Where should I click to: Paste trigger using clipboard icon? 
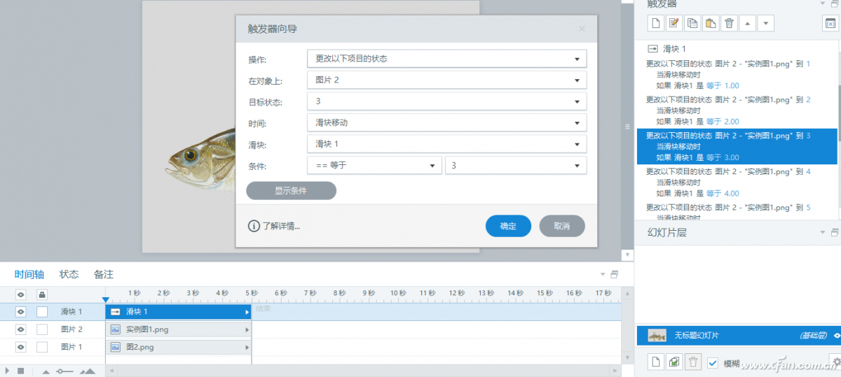coord(711,24)
